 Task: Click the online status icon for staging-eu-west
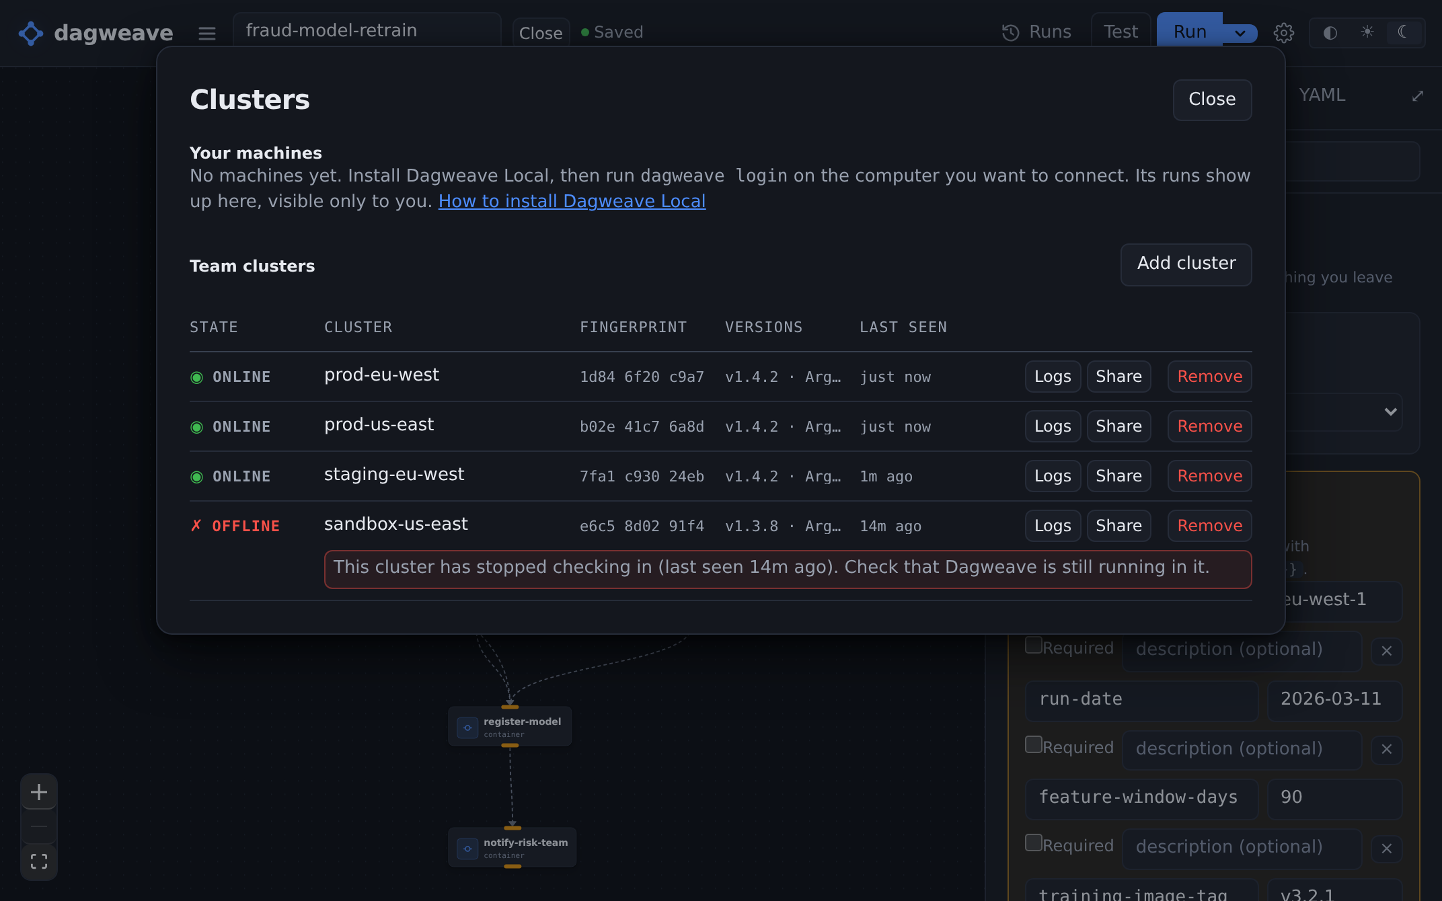tap(196, 477)
